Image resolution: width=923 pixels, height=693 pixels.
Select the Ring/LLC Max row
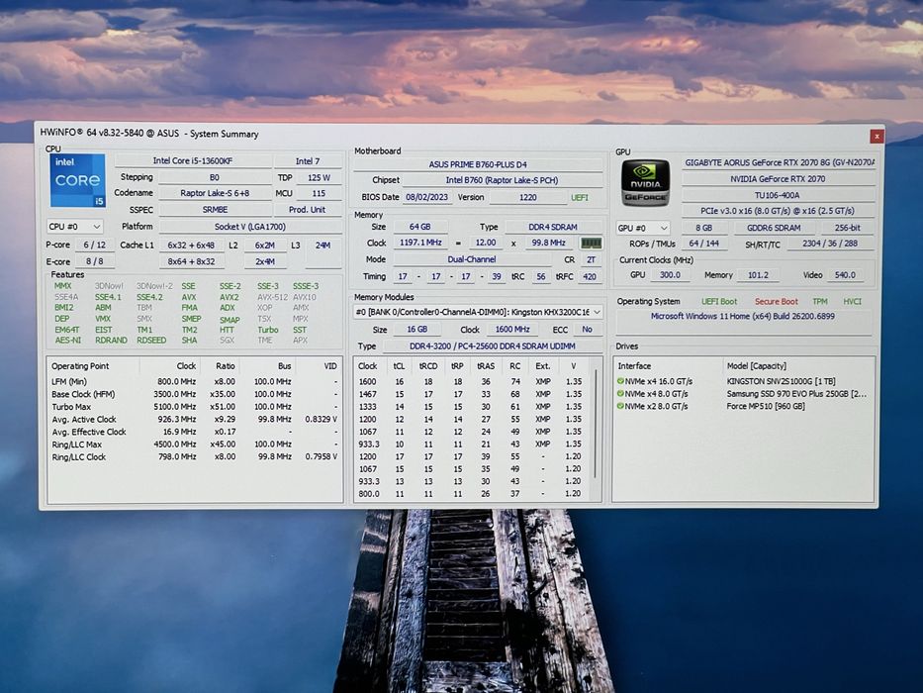pos(194,445)
